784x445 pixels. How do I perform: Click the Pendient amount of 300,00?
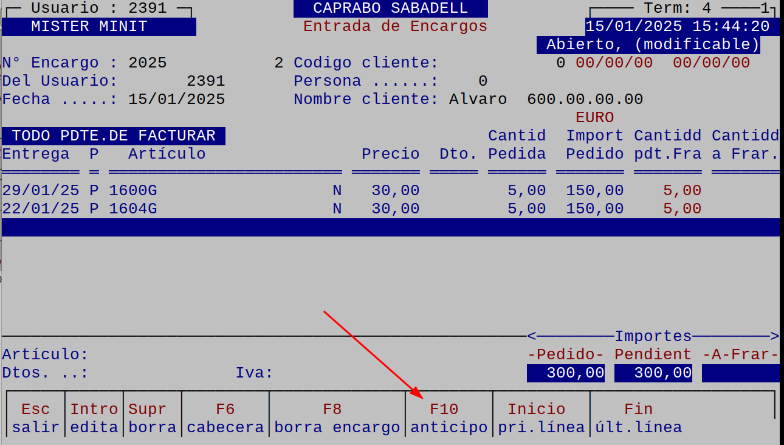coord(653,373)
